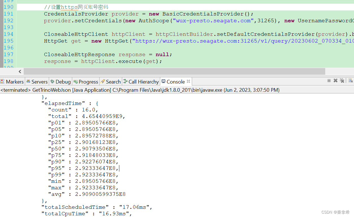Click Remove All Terminated Launches double-X icon
354x217 pixels.
tap(342, 81)
